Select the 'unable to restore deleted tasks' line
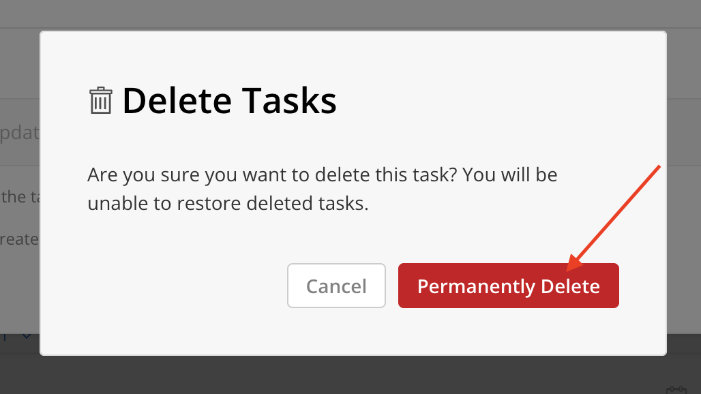701x394 pixels. coord(228,203)
